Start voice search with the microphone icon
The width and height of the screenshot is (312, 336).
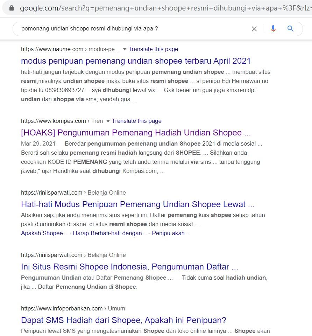(273, 29)
